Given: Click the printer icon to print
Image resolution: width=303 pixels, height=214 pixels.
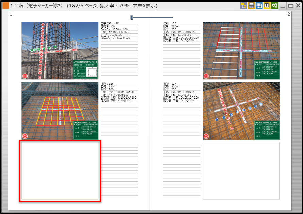Looking at the screenshot, I should pos(251,5).
